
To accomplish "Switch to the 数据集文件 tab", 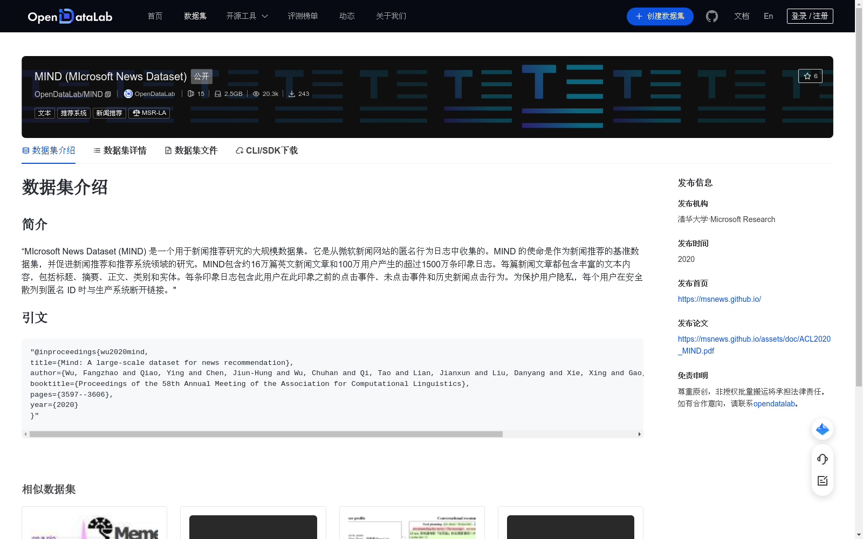I will [191, 150].
